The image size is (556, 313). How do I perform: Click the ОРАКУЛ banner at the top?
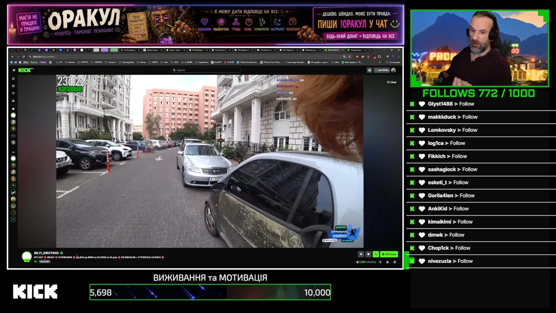pyautogui.click(x=205, y=25)
